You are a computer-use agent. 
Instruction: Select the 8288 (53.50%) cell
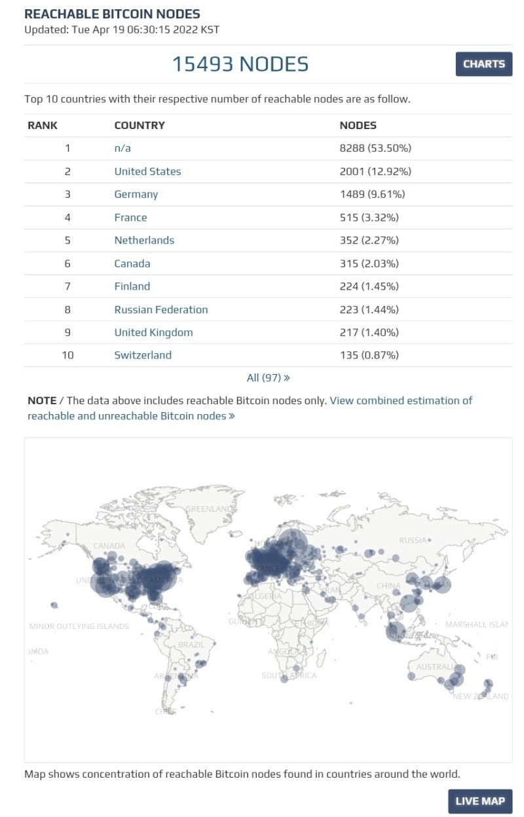click(375, 148)
